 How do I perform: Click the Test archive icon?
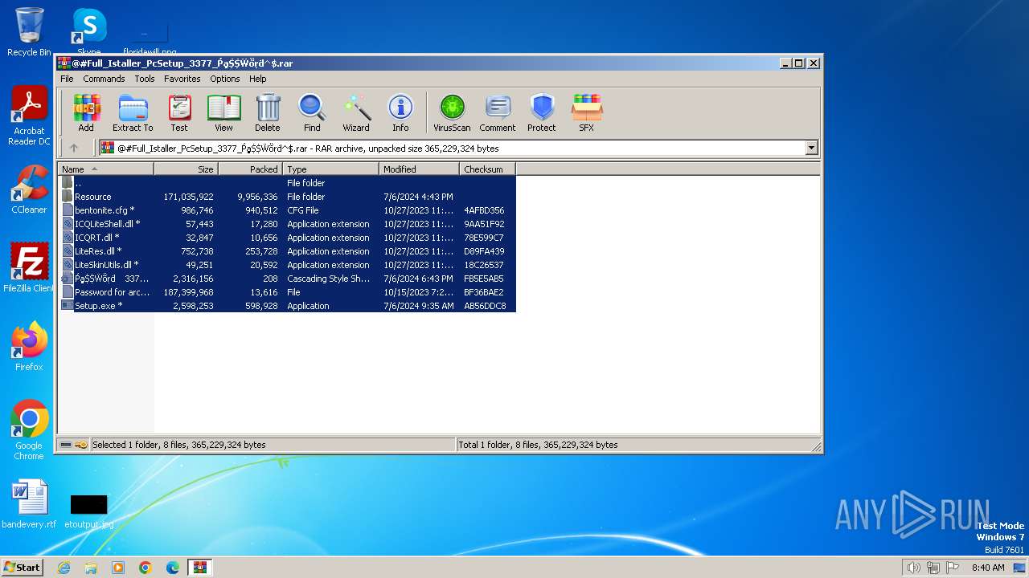(179, 112)
